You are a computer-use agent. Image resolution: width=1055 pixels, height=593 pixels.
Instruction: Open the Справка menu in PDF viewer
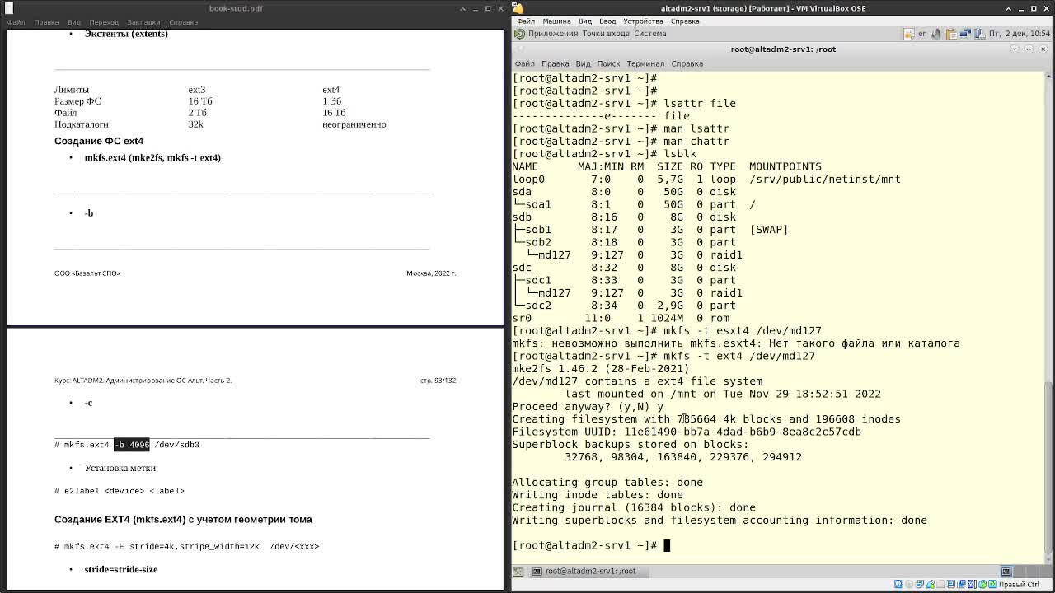tap(183, 22)
